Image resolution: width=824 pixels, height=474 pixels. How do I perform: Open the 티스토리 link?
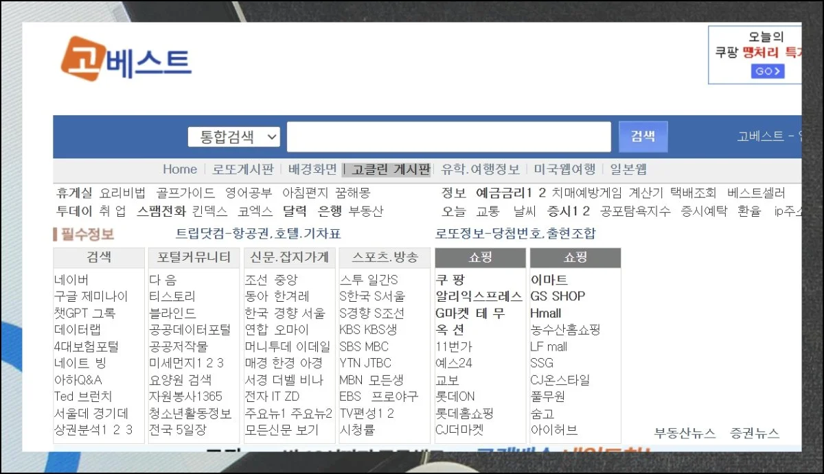click(172, 296)
